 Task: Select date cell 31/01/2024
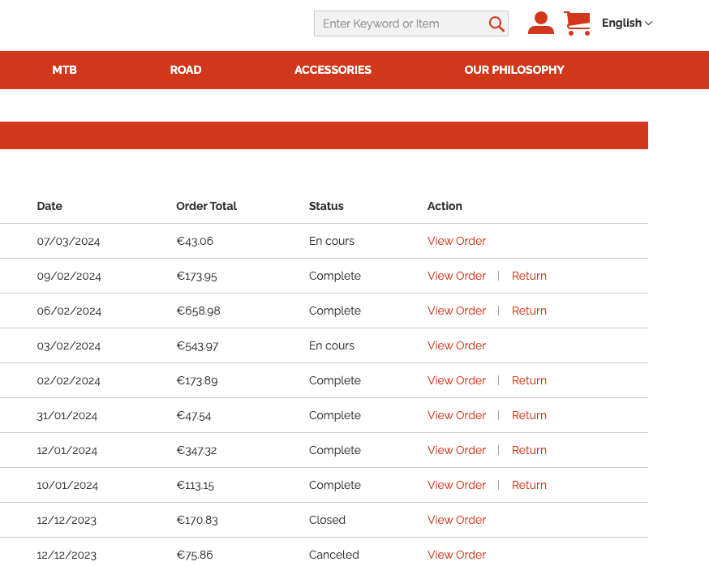67,415
